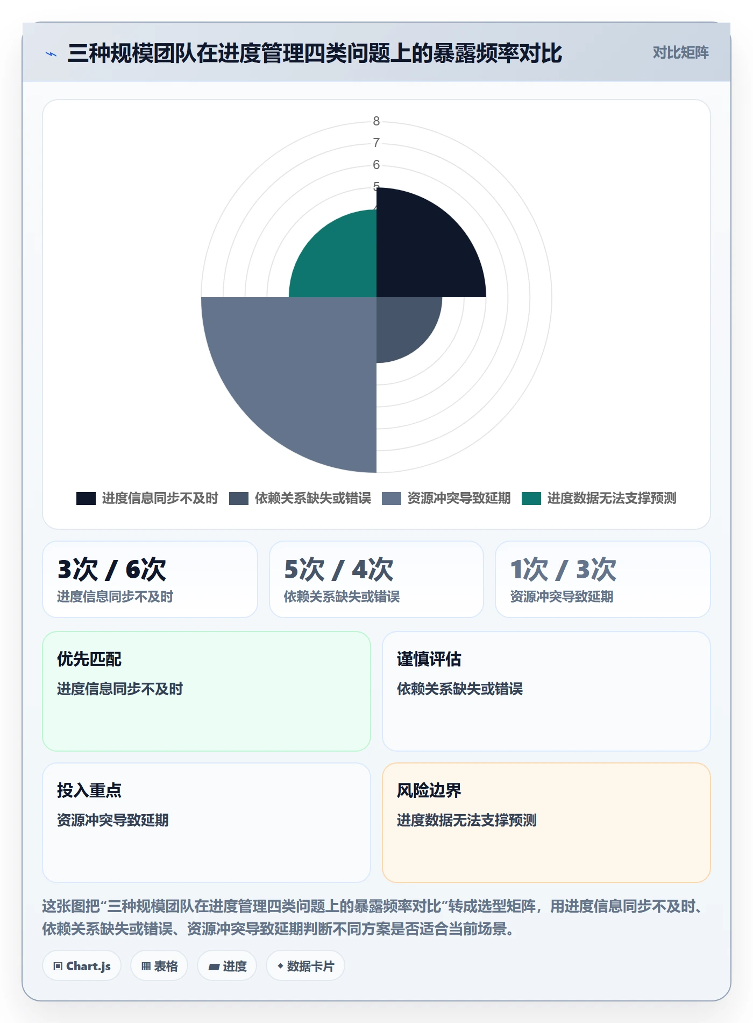Viewport: 753px width, 1023px height.
Task: Click the chart title heading text
Action: 315,53
